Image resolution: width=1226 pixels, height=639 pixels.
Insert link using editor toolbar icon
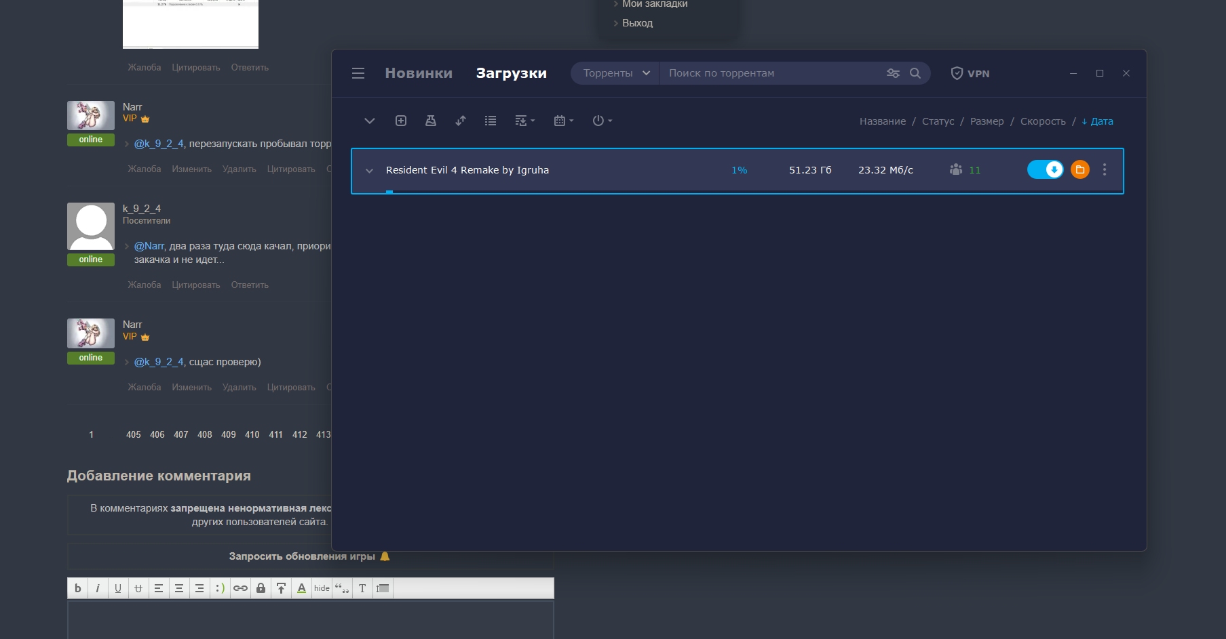240,588
